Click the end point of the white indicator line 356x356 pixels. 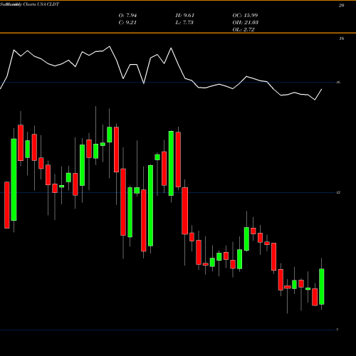point(322,89)
